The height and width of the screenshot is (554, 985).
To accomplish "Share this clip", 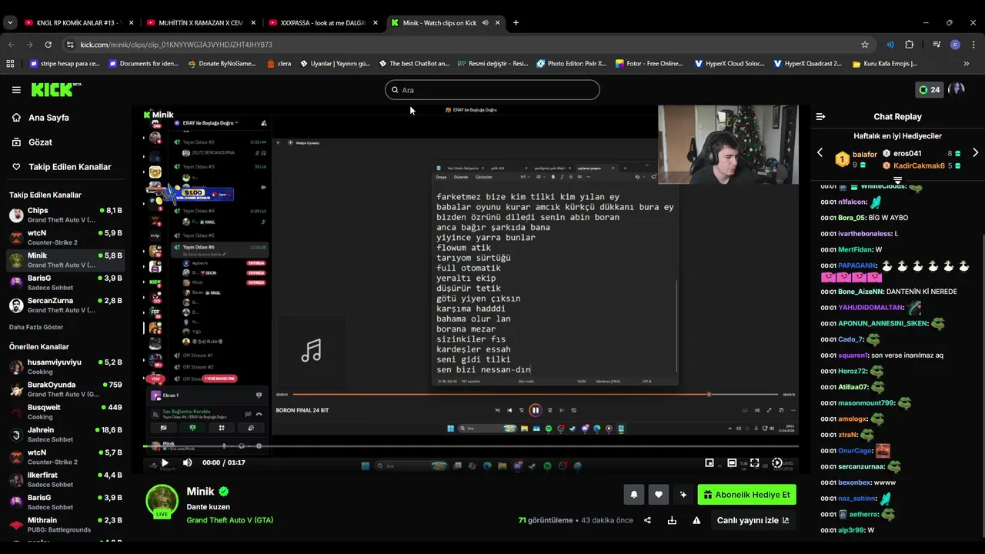I will click(x=647, y=520).
